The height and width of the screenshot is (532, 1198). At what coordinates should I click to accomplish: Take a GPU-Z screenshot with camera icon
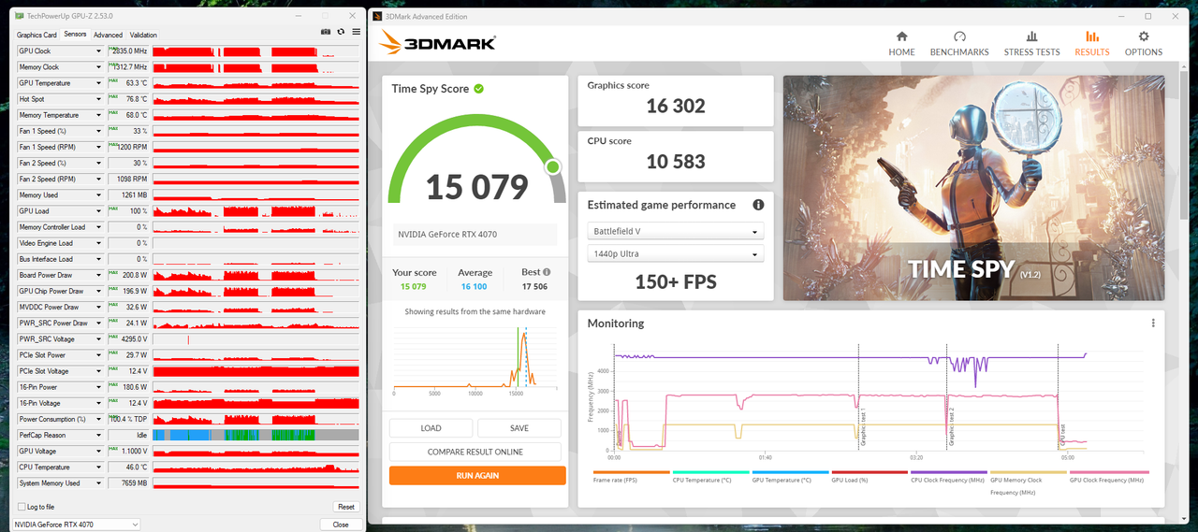pyautogui.click(x=326, y=32)
